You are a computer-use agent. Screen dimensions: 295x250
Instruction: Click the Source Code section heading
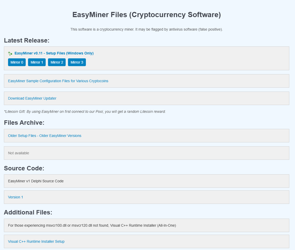[24, 168]
